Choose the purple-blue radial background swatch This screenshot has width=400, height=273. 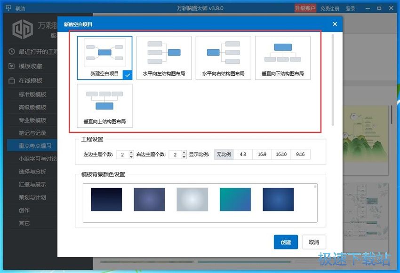149,199
